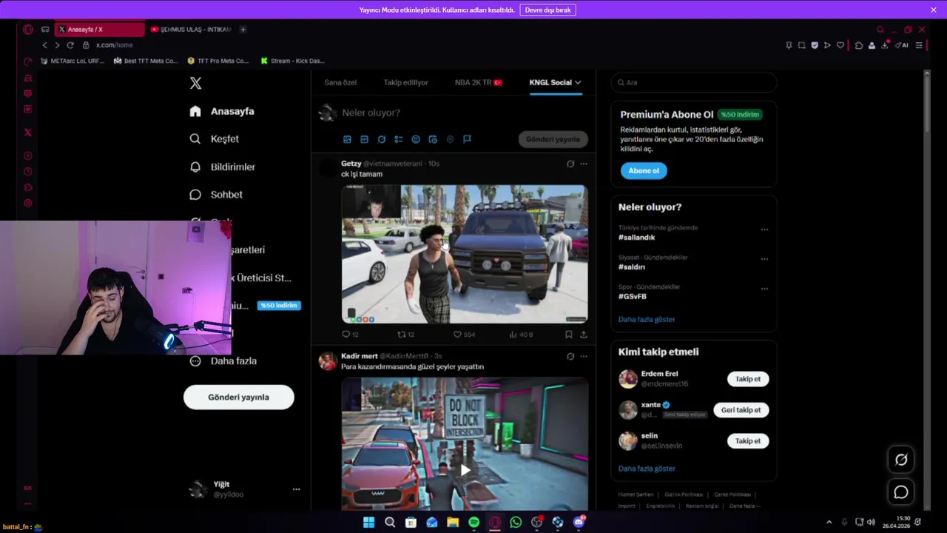The height and width of the screenshot is (533, 947).
Task: Open the Opera easy setup menu icon
Action: 919,45
